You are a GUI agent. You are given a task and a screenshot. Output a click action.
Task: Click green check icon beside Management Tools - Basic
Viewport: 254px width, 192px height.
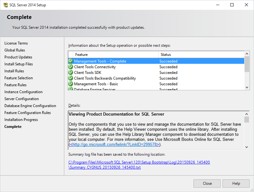pos(71,84)
